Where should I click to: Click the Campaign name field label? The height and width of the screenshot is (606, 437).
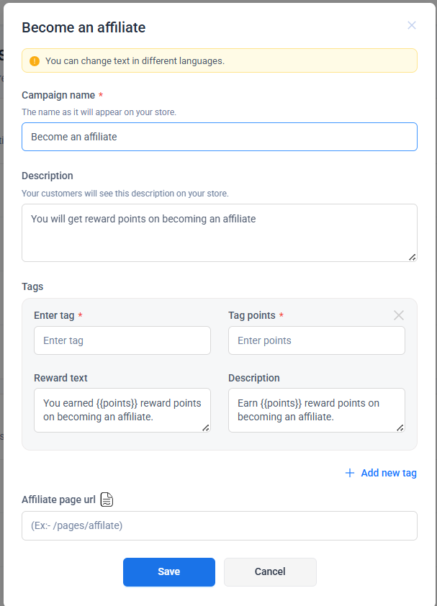tap(58, 95)
